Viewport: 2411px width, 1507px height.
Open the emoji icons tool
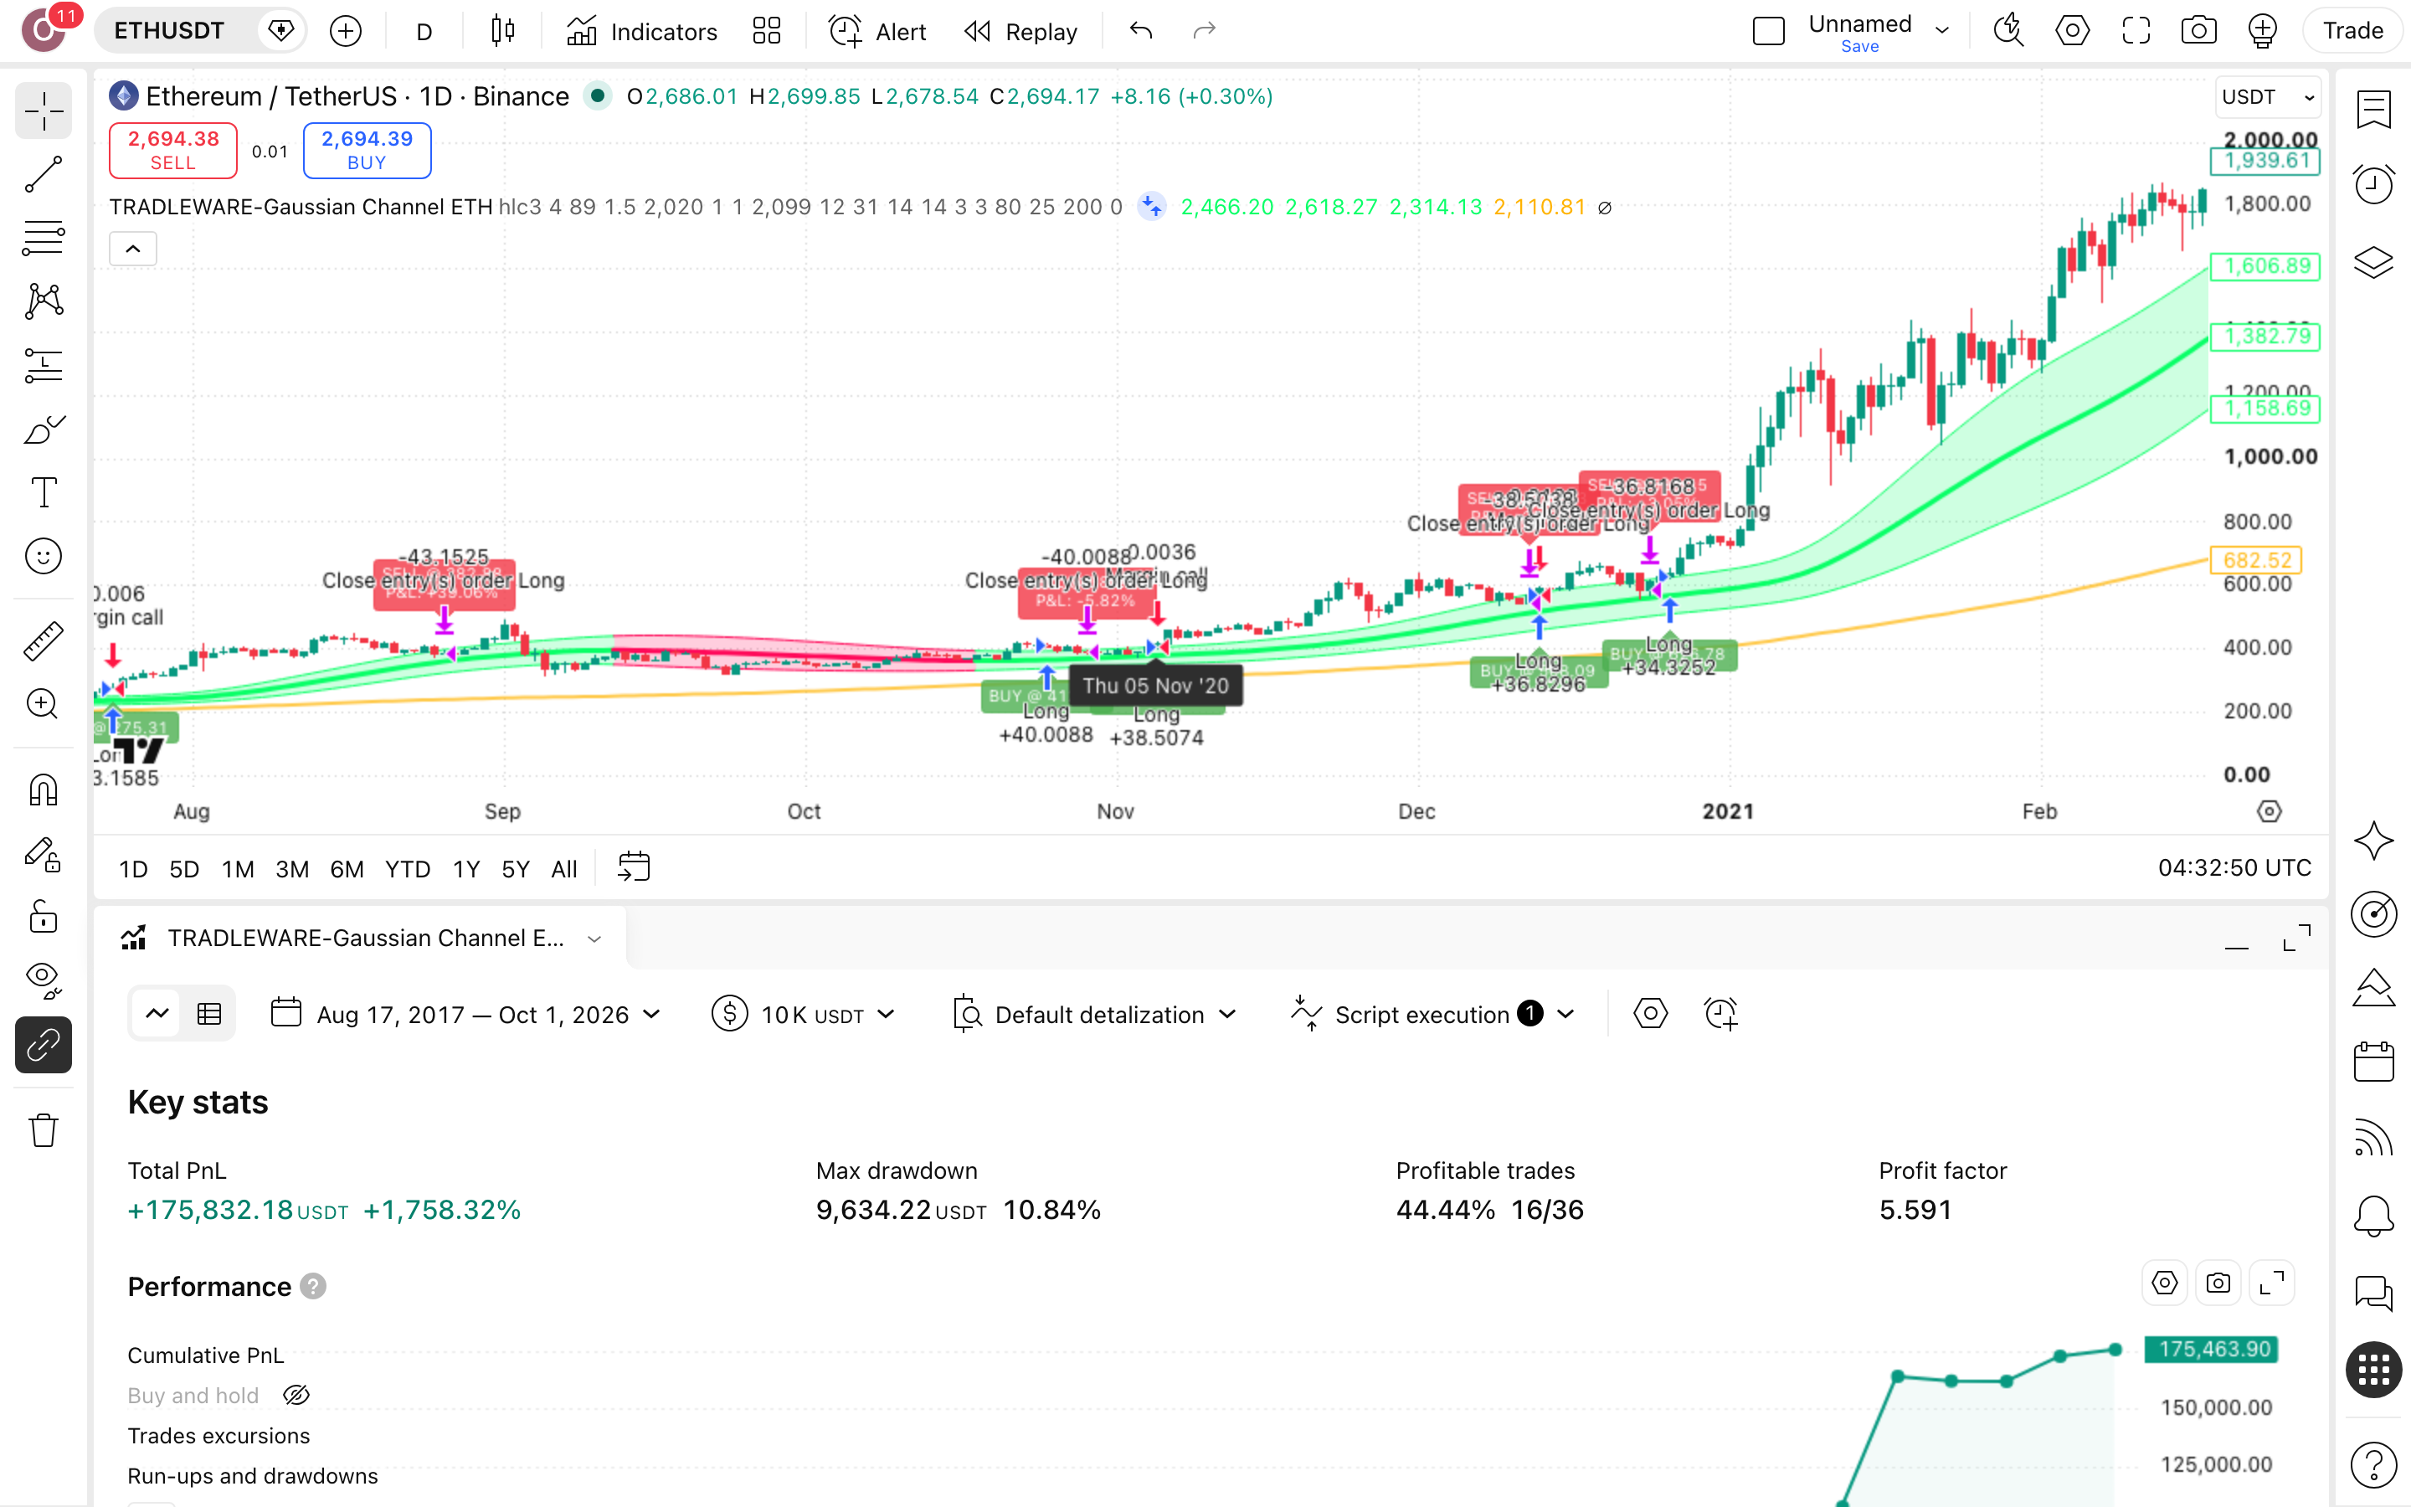point(43,556)
